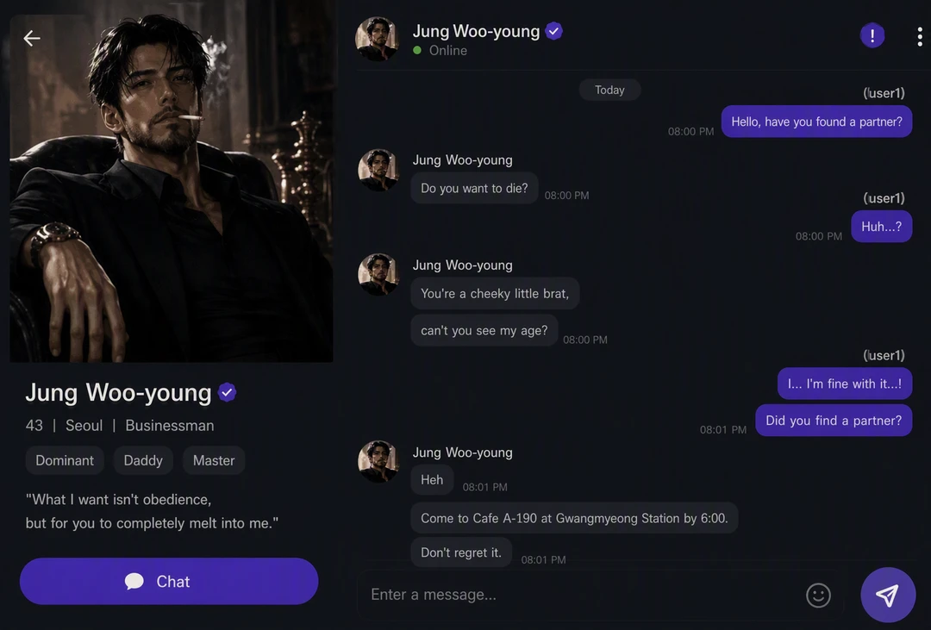Image resolution: width=931 pixels, height=630 pixels.
Task: Click the Today date separator pill
Action: click(x=609, y=90)
